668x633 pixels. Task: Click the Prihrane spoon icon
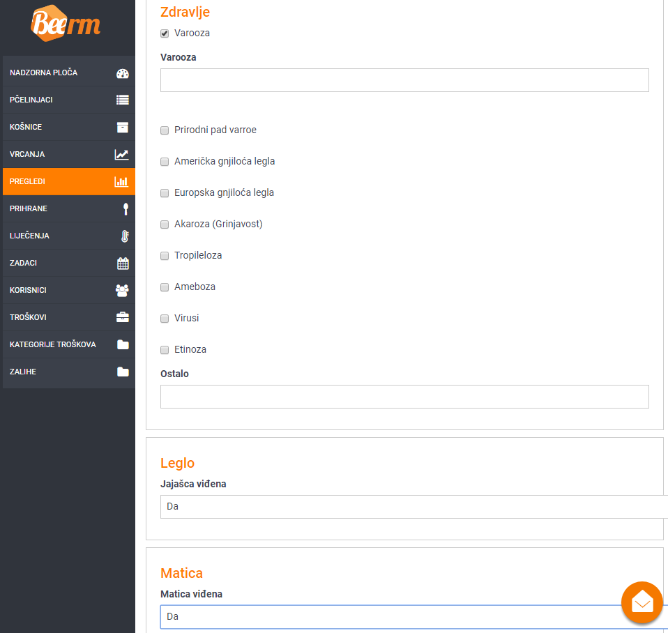coord(126,208)
